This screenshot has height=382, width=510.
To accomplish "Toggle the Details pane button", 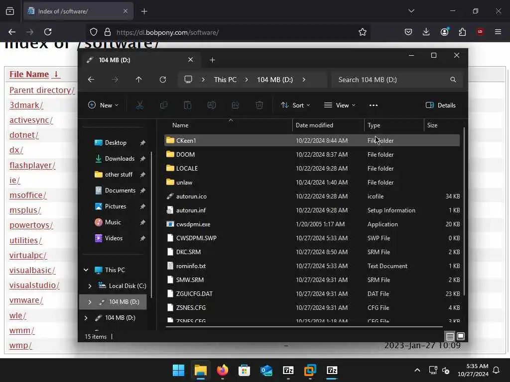I will coord(440,105).
